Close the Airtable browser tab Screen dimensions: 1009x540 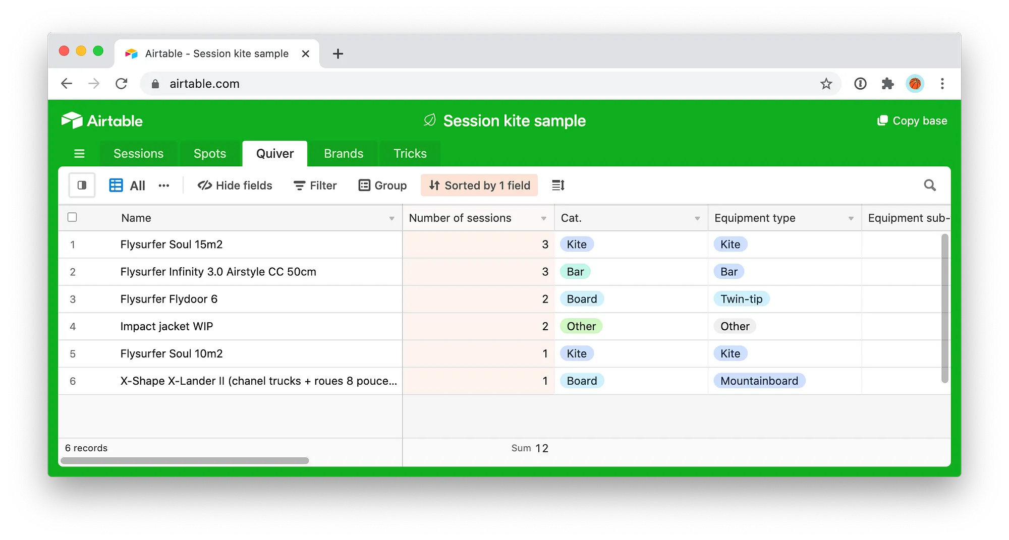305,53
